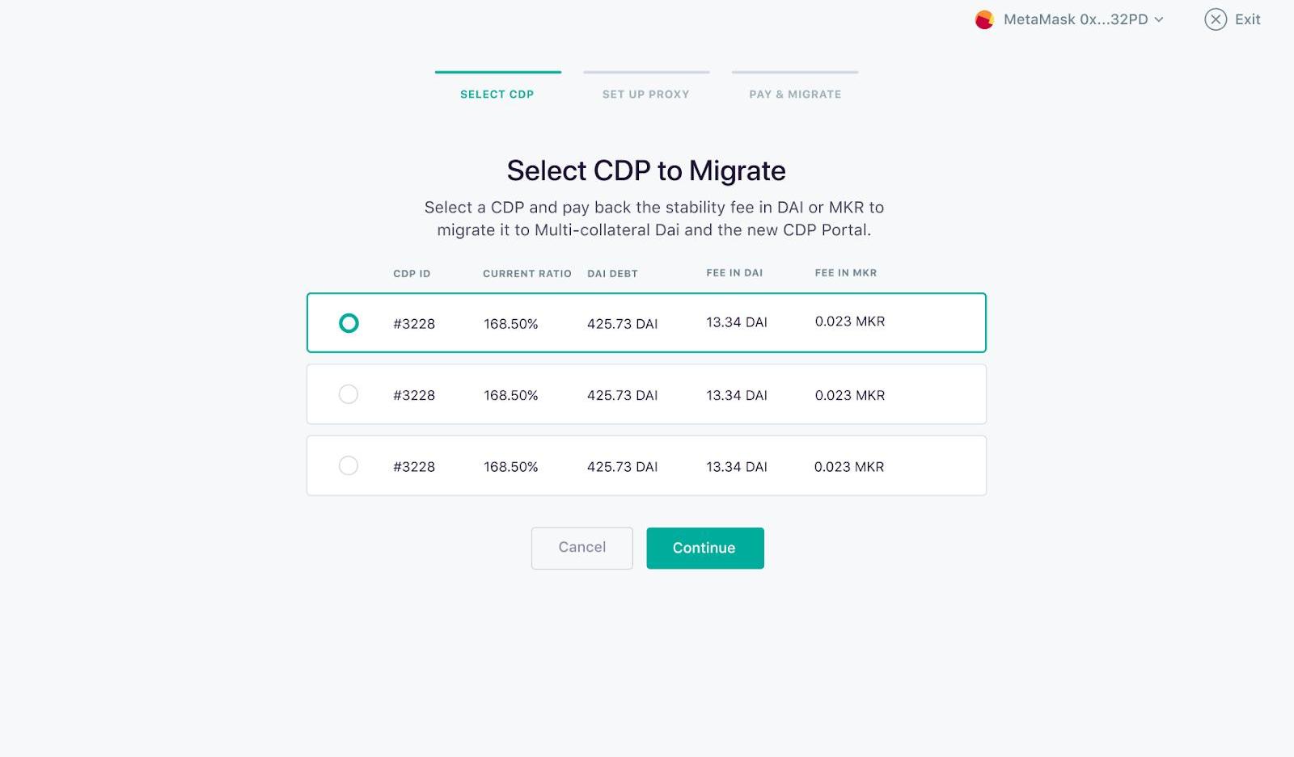
Task: Click the FEE IN MKR column header
Action: click(846, 273)
